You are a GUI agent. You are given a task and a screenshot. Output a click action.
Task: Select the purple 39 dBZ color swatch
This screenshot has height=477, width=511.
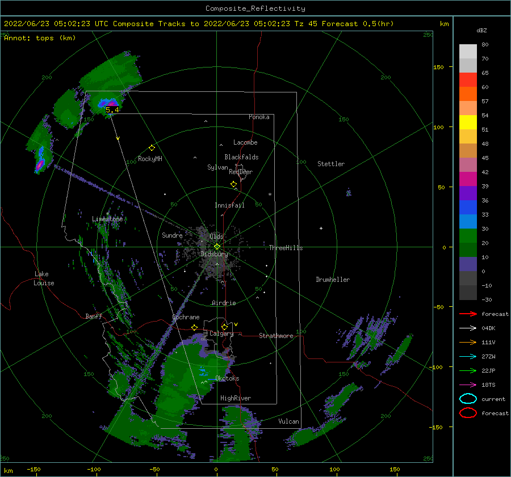(468, 193)
